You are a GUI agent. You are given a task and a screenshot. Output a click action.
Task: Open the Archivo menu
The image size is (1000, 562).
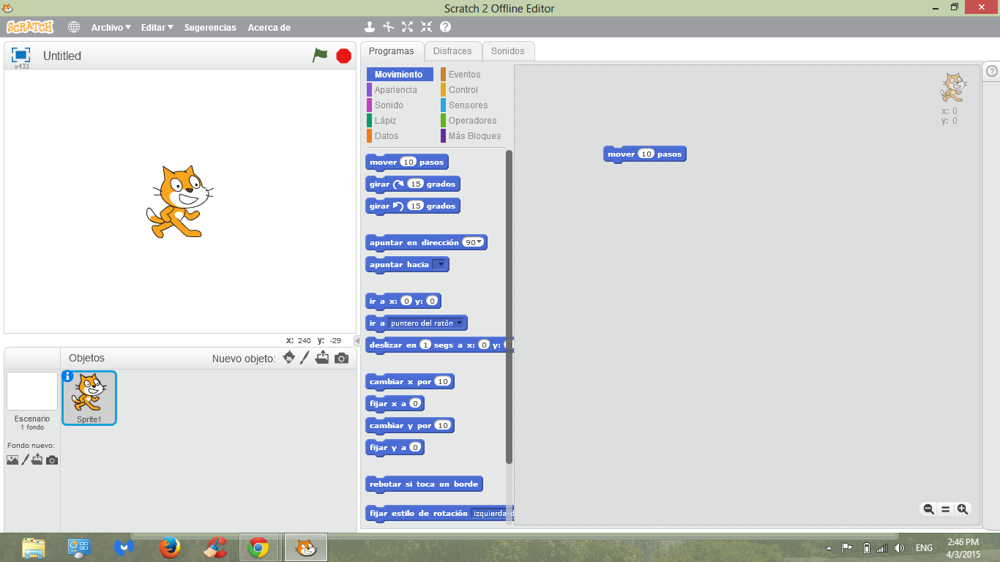(110, 27)
